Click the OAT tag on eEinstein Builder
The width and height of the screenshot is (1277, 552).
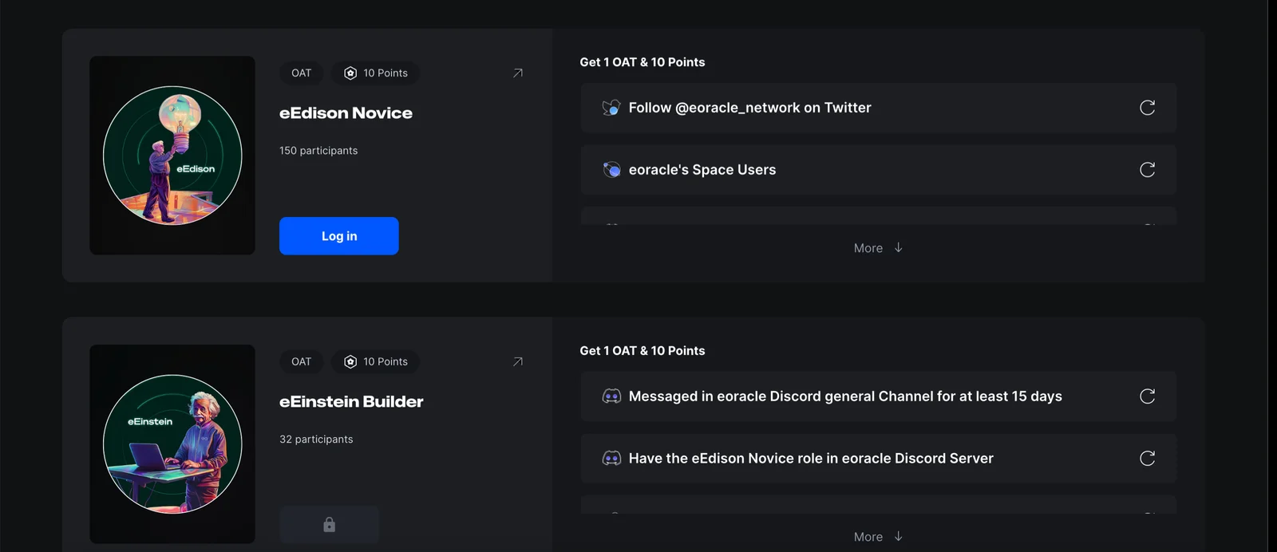pyautogui.click(x=302, y=362)
